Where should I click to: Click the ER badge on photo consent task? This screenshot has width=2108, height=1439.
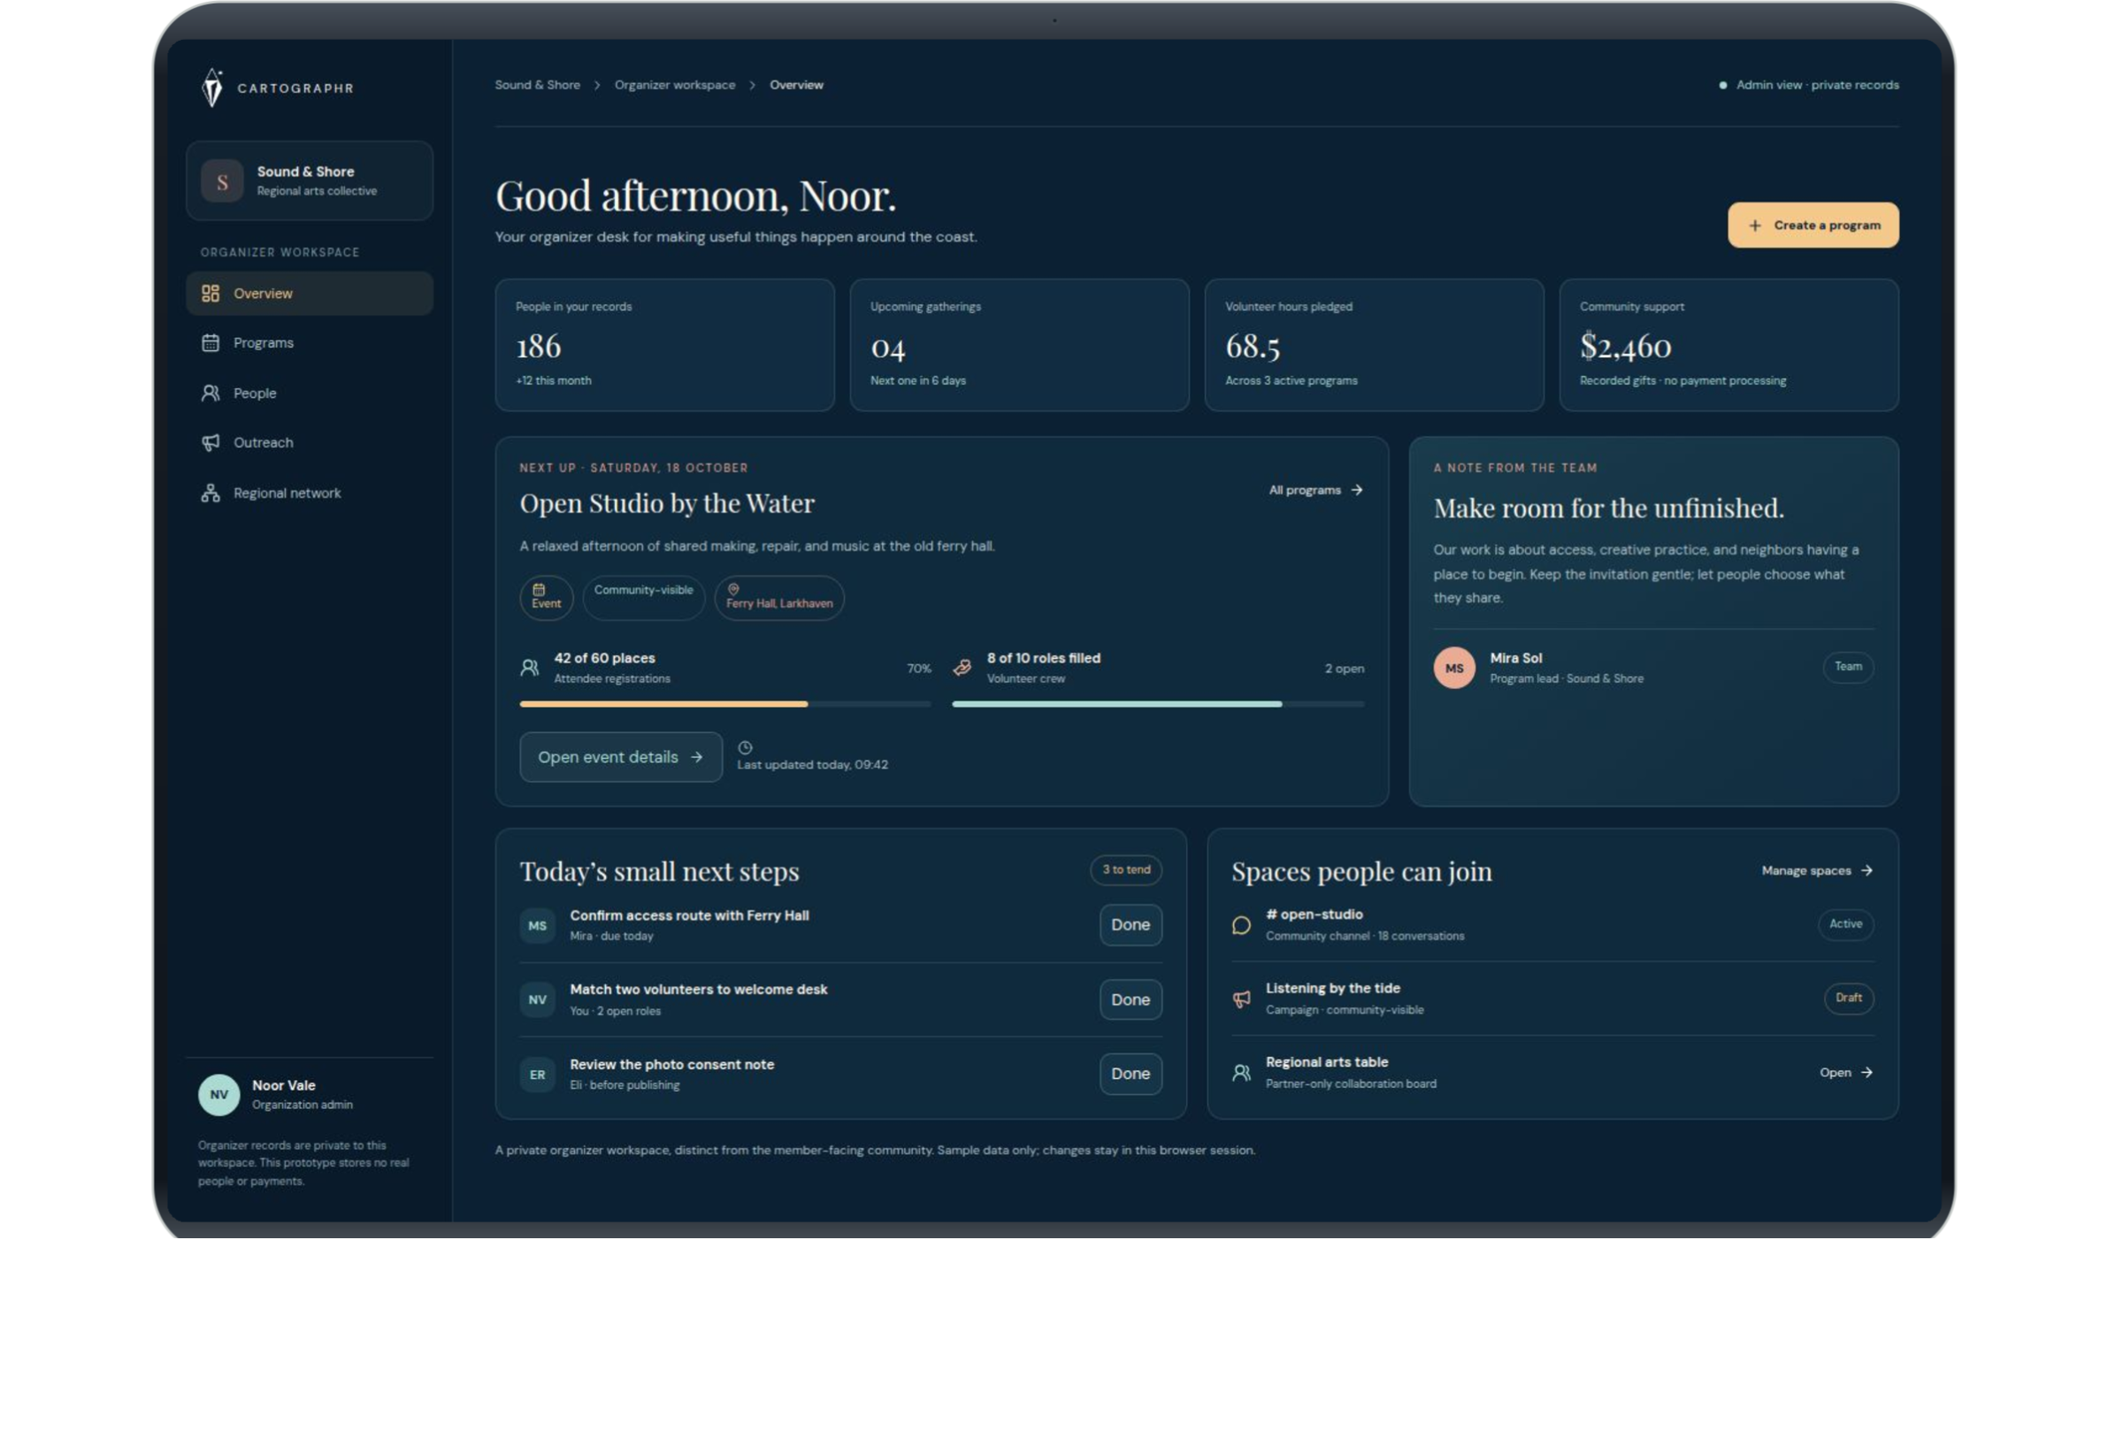click(x=538, y=1075)
